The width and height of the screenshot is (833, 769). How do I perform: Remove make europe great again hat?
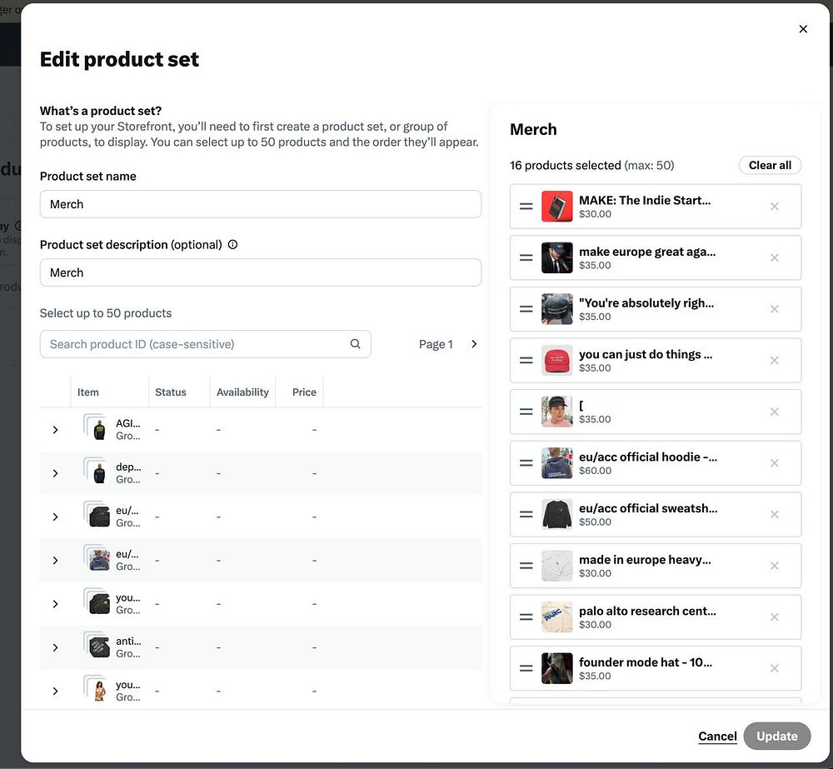pyautogui.click(x=775, y=257)
